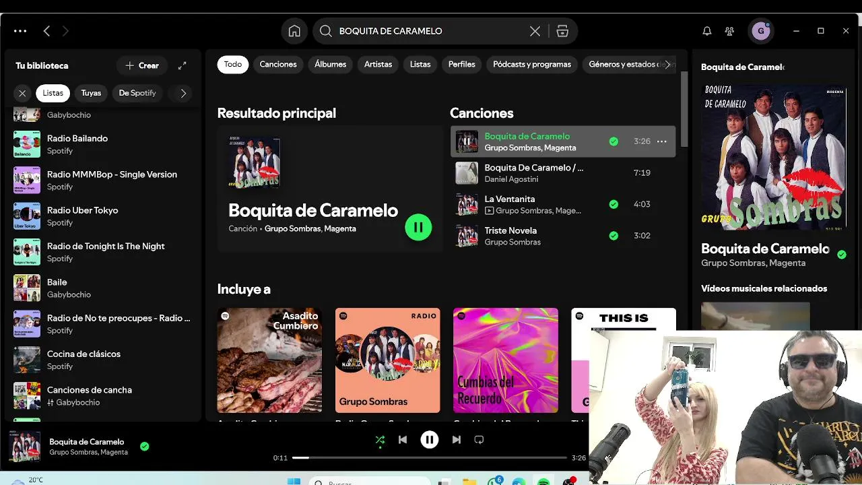
Task: Open the Cumbias del Recuerdo card
Action: [x=506, y=360]
